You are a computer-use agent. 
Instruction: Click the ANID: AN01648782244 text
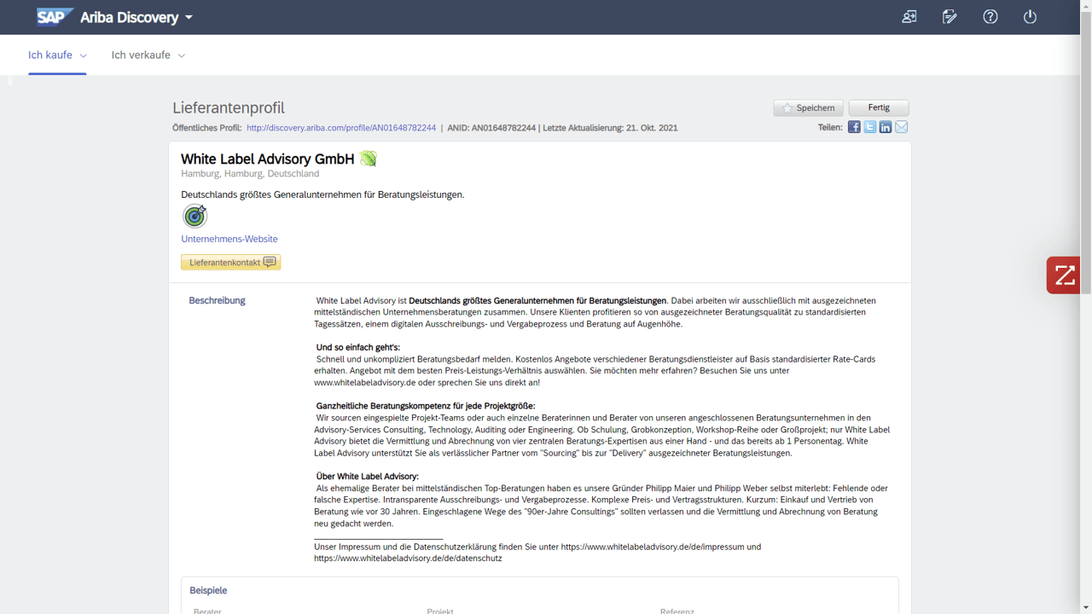tap(491, 128)
